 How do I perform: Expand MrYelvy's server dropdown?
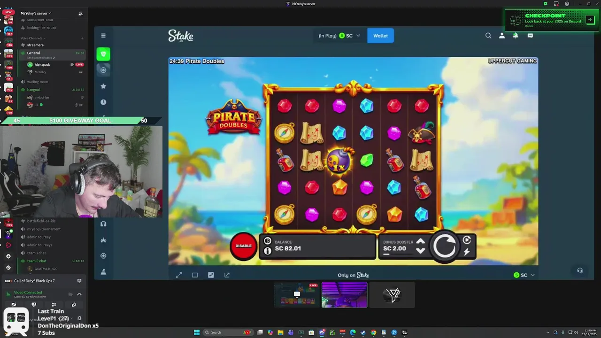(36, 13)
